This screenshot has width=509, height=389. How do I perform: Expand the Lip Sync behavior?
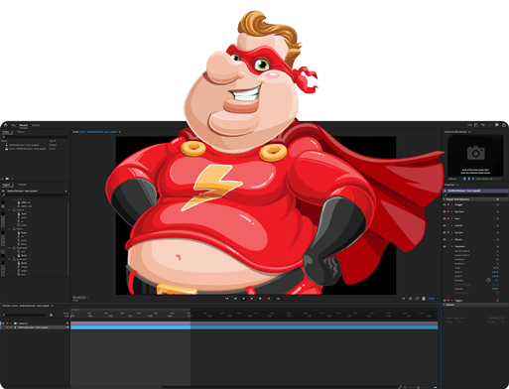452,232
